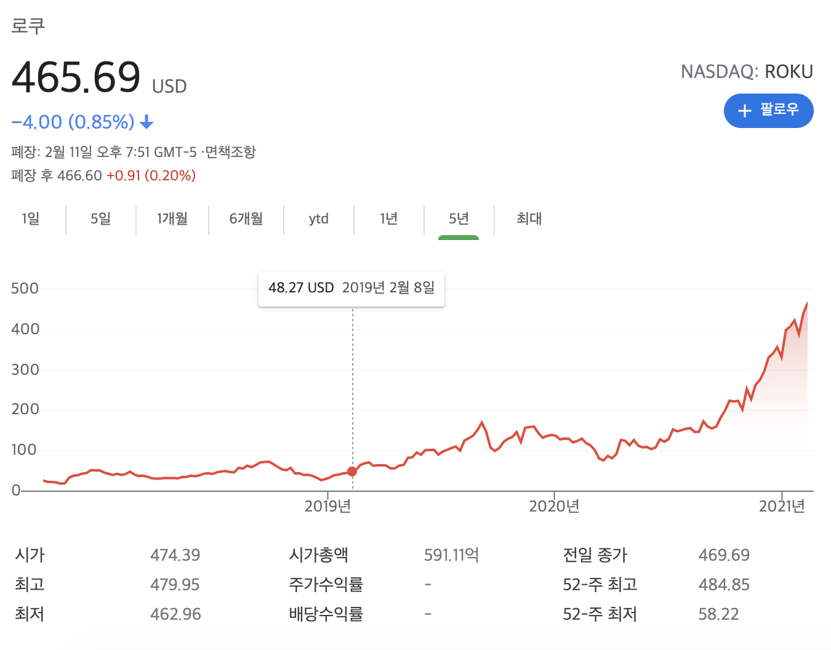Click the 52-주 최고 label
The width and height of the screenshot is (831, 650).
tap(600, 585)
